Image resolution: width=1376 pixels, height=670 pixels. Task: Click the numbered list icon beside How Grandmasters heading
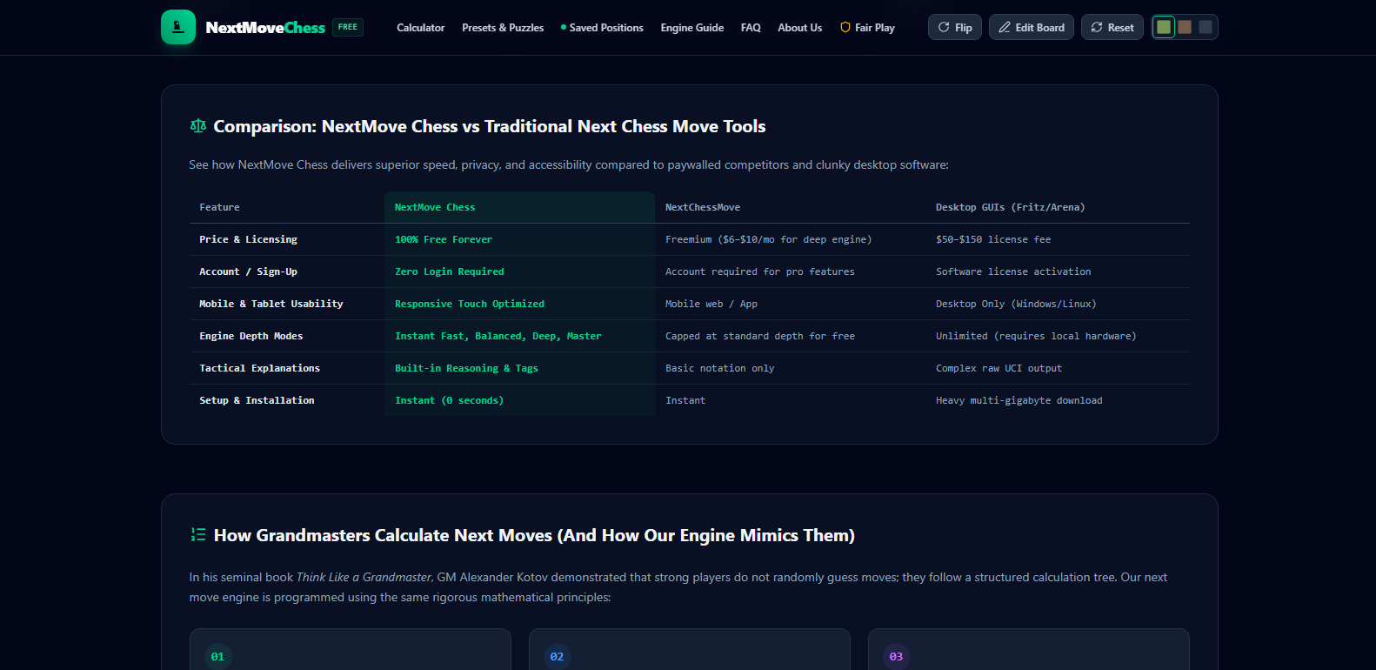coord(198,535)
